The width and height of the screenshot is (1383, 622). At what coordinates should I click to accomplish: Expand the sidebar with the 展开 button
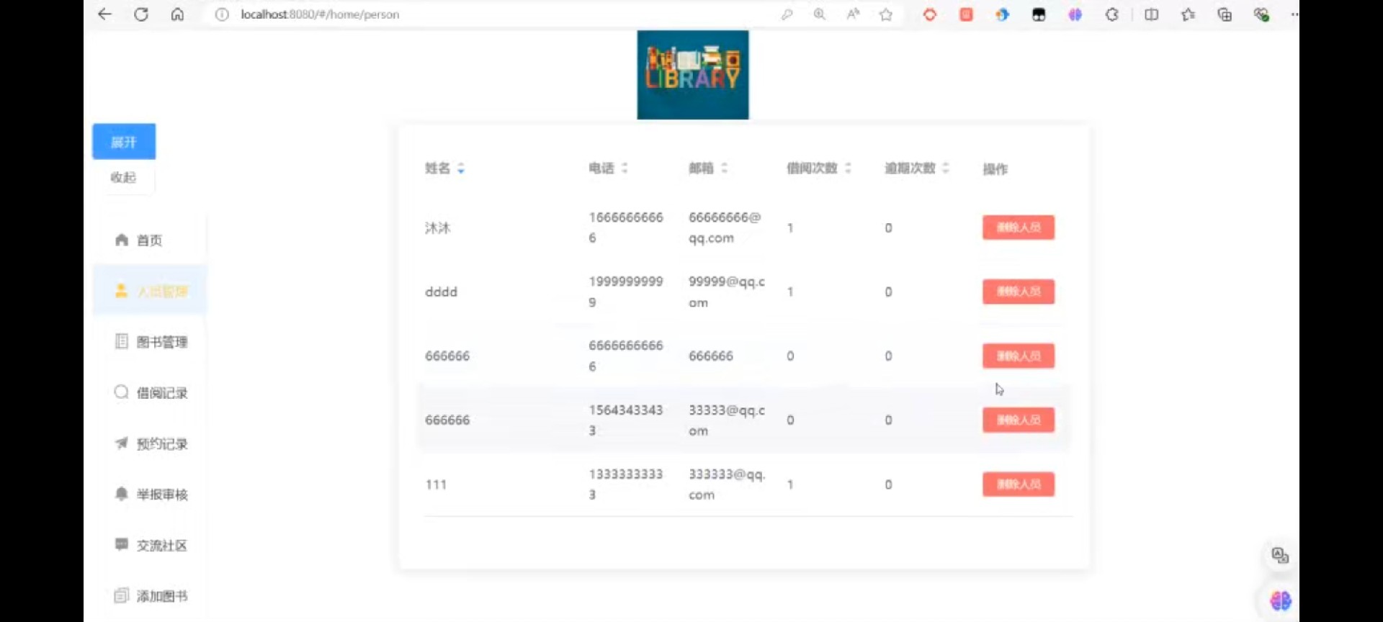124,142
